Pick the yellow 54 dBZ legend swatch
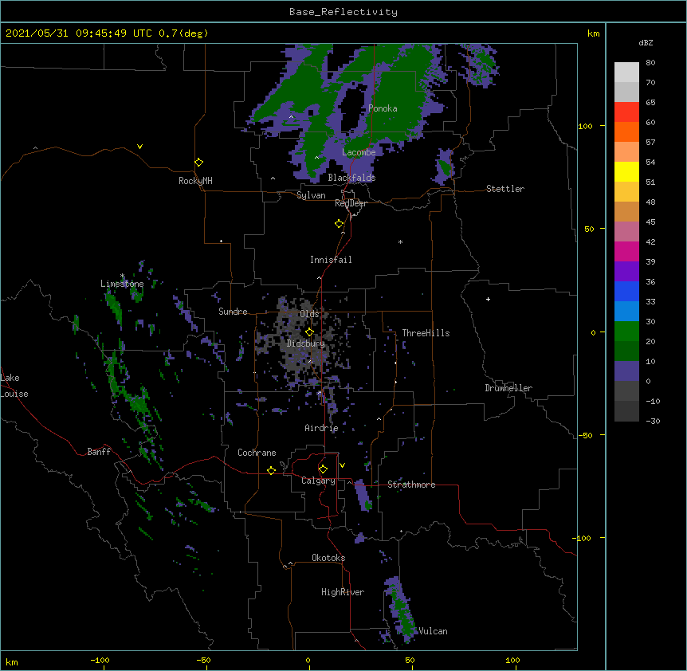 [626, 171]
